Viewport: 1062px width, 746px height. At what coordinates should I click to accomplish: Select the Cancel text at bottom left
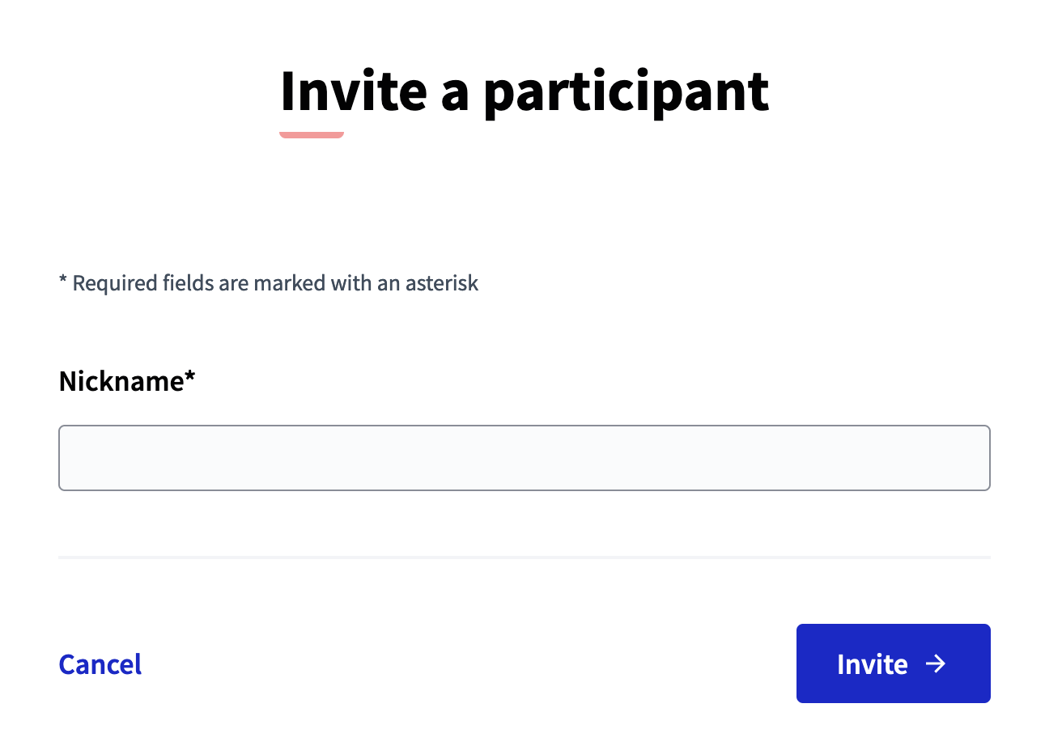100,663
